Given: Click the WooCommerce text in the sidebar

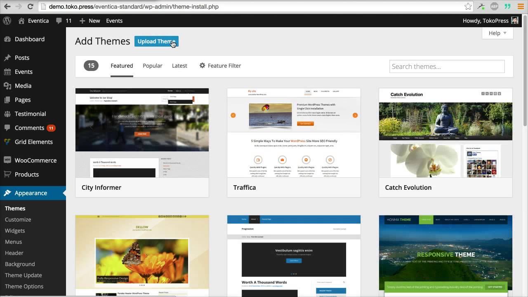Looking at the screenshot, I should 35,160.
